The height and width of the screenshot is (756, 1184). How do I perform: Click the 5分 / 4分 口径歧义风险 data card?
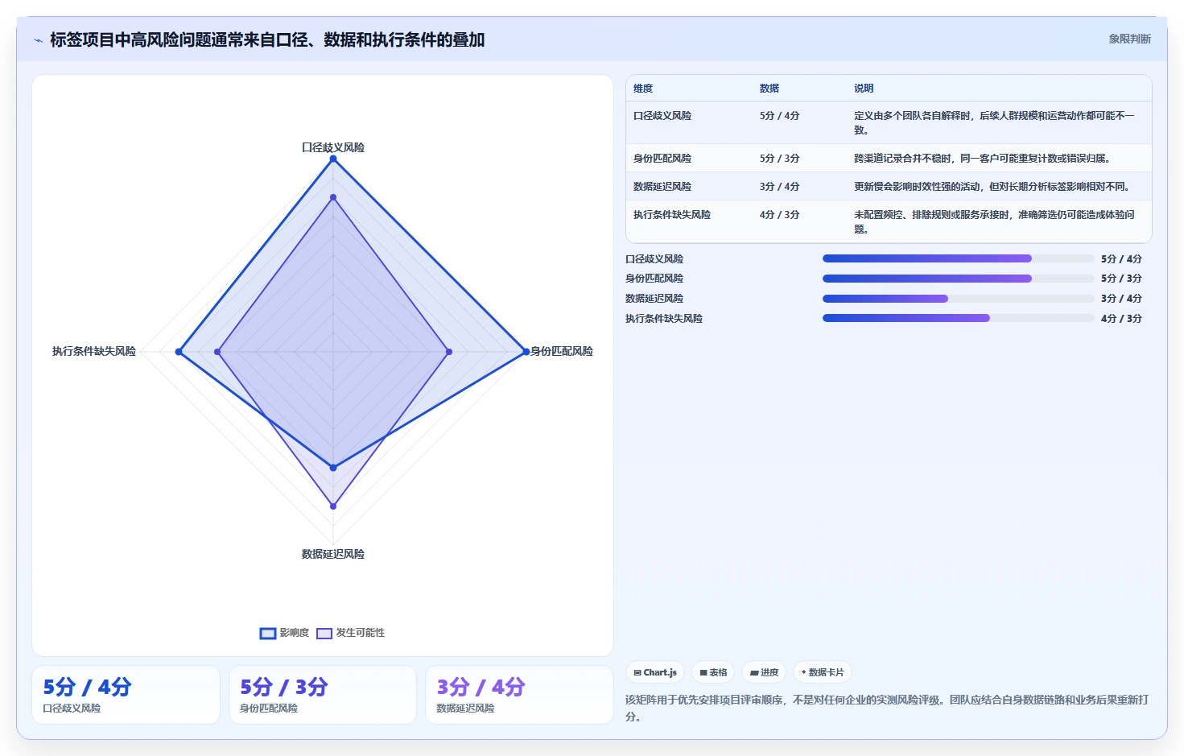point(126,695)
